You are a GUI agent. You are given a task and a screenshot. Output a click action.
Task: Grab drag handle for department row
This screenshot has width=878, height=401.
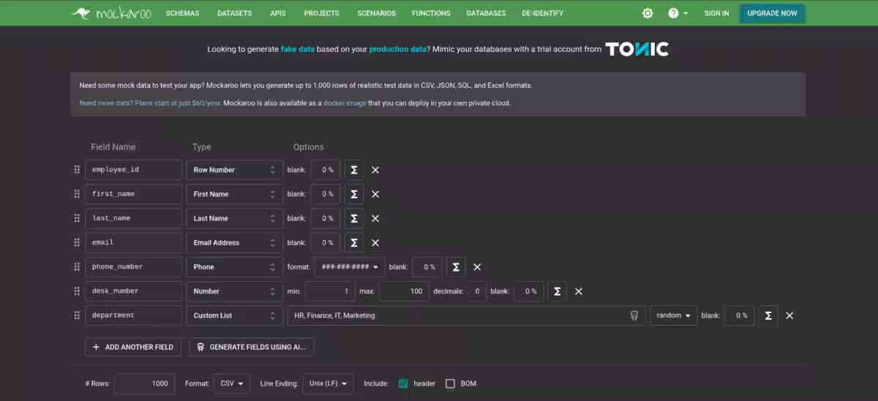[x=77, y=315]
